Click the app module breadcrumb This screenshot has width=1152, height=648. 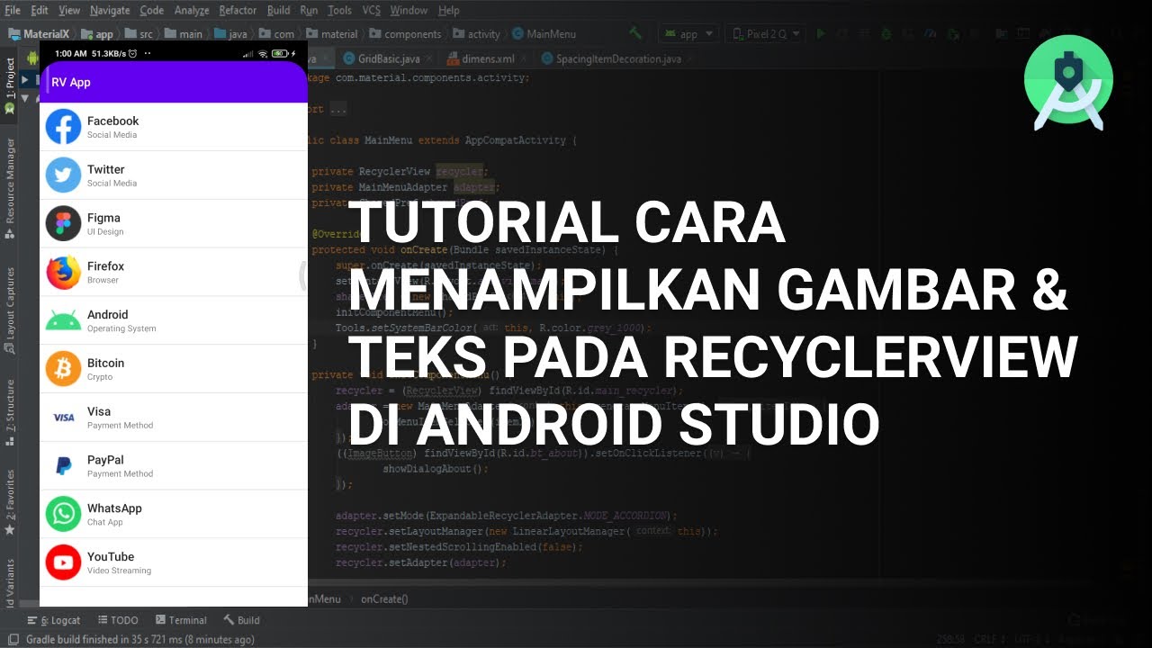coord(98,34)
